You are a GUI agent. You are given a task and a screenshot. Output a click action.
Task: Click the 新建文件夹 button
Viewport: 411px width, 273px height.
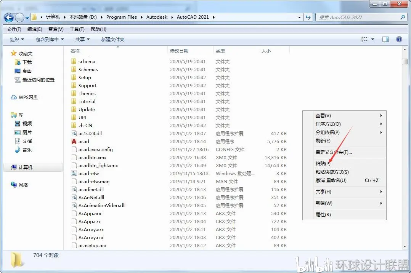[x=113, y=39]
